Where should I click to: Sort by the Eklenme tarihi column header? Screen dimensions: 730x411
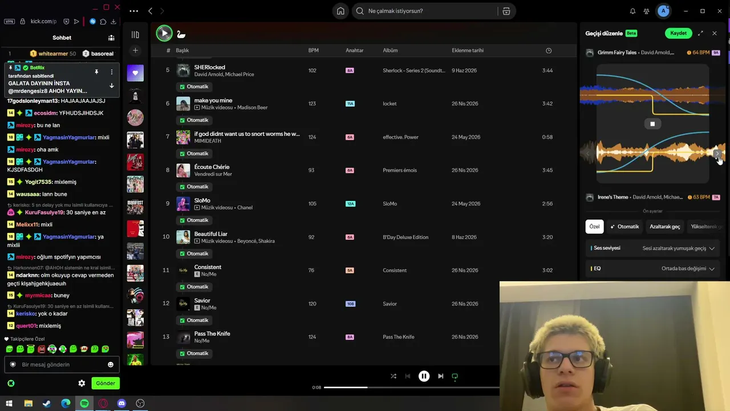[468, 50]
